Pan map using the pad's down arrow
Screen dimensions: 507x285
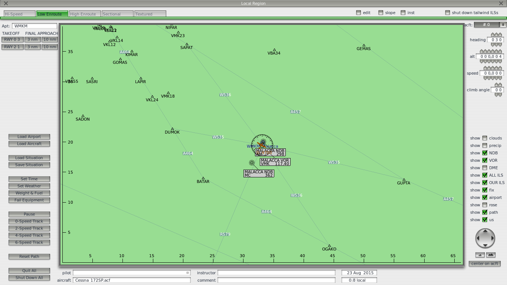485,245
